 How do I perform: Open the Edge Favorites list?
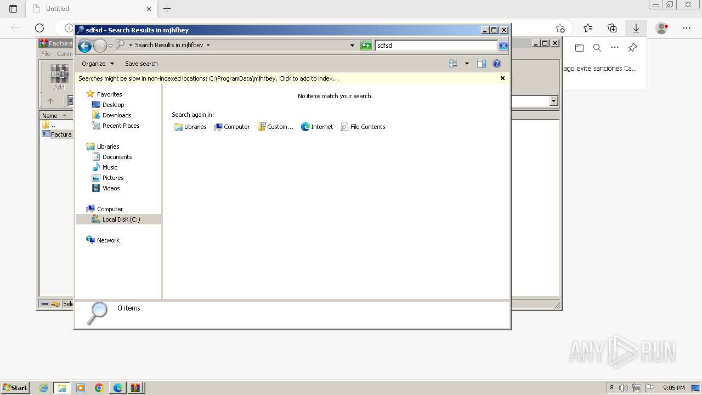click(x=588, y=28)
